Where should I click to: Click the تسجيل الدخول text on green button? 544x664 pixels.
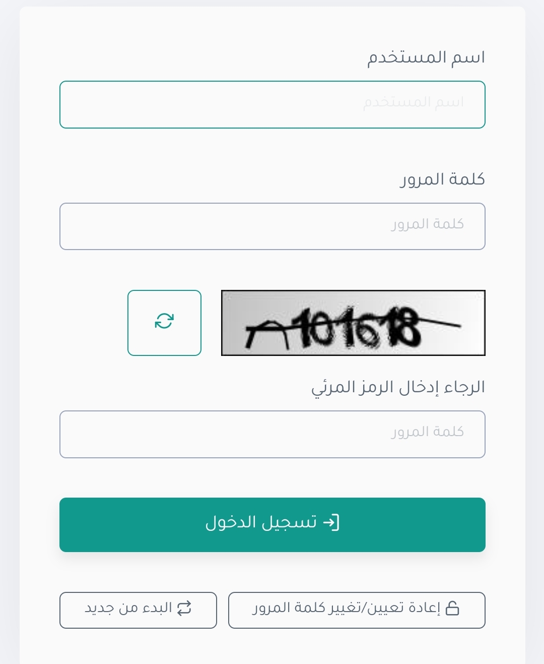tap(261, 522)
